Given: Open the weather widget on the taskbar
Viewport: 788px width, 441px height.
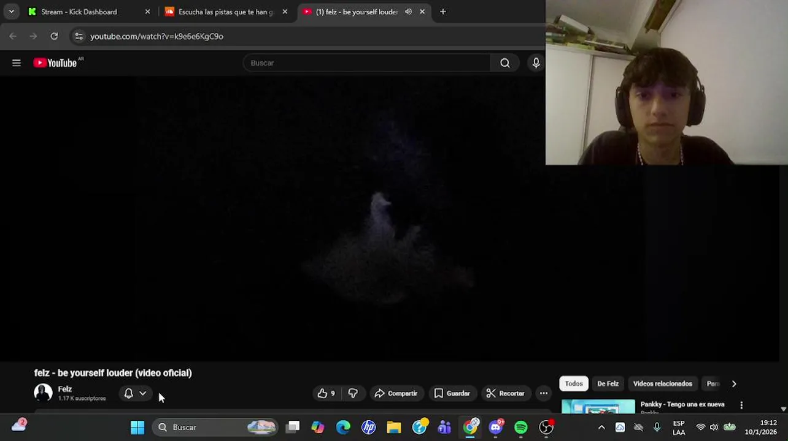Looking at the screenshot, I should [x=19, y=425].
